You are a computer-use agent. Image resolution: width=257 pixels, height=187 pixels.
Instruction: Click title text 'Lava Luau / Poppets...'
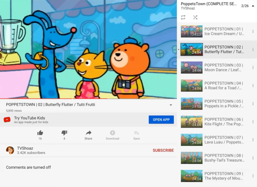coord(224,142)
